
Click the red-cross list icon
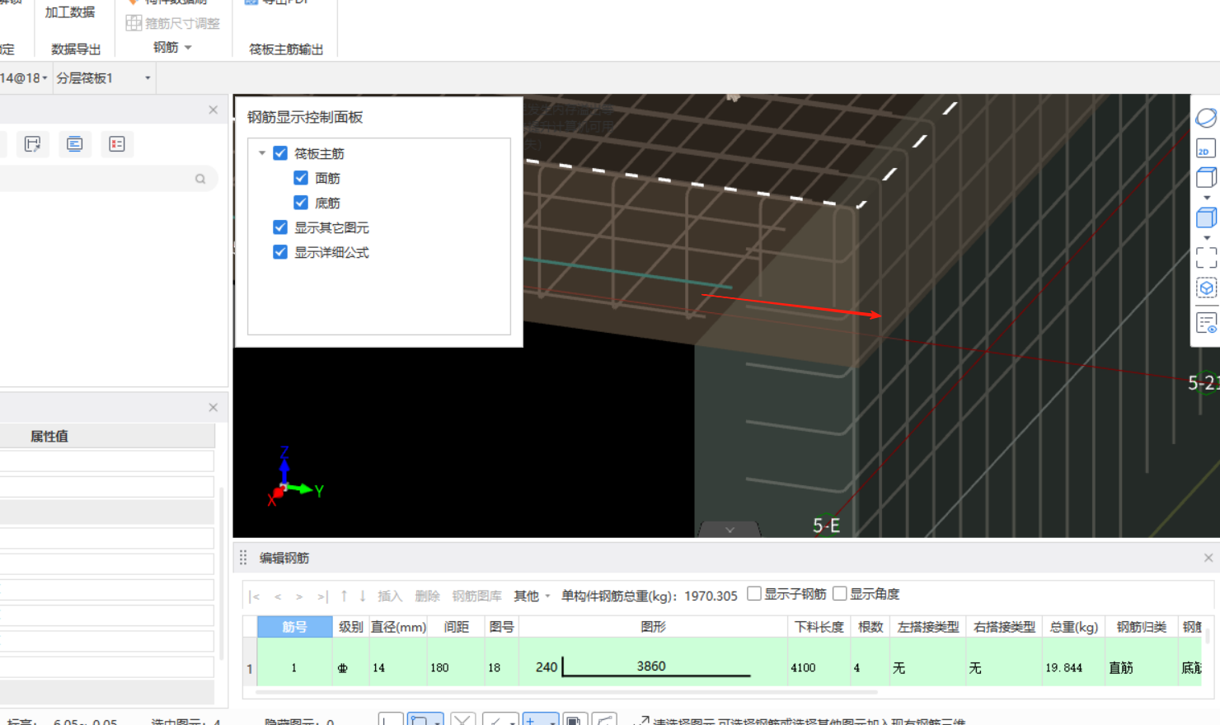point(117,144)
